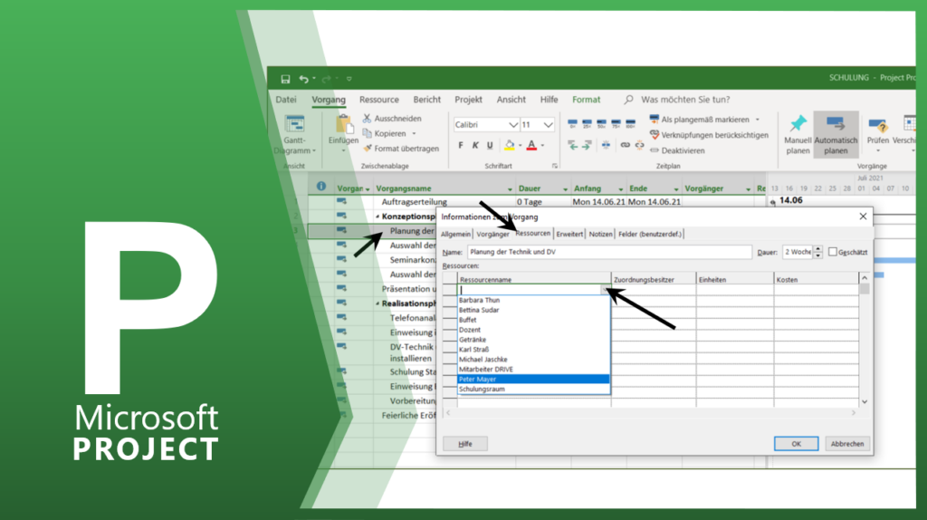The width and height of the screenshot is (927, 520).
Task: Click the search box Was möchten Sie tun
Action: (685, 100)
